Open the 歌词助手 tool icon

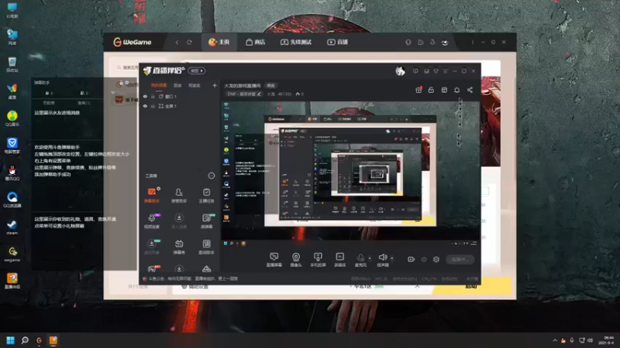click(206, 247)
